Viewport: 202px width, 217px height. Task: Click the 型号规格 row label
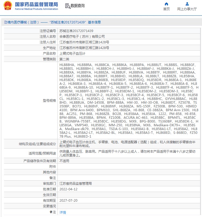49,101
